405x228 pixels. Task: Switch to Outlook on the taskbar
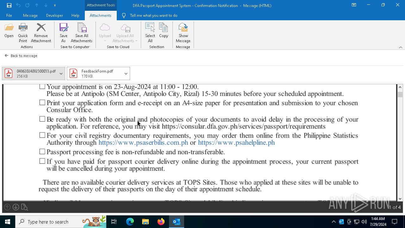[x=177, y=222]
